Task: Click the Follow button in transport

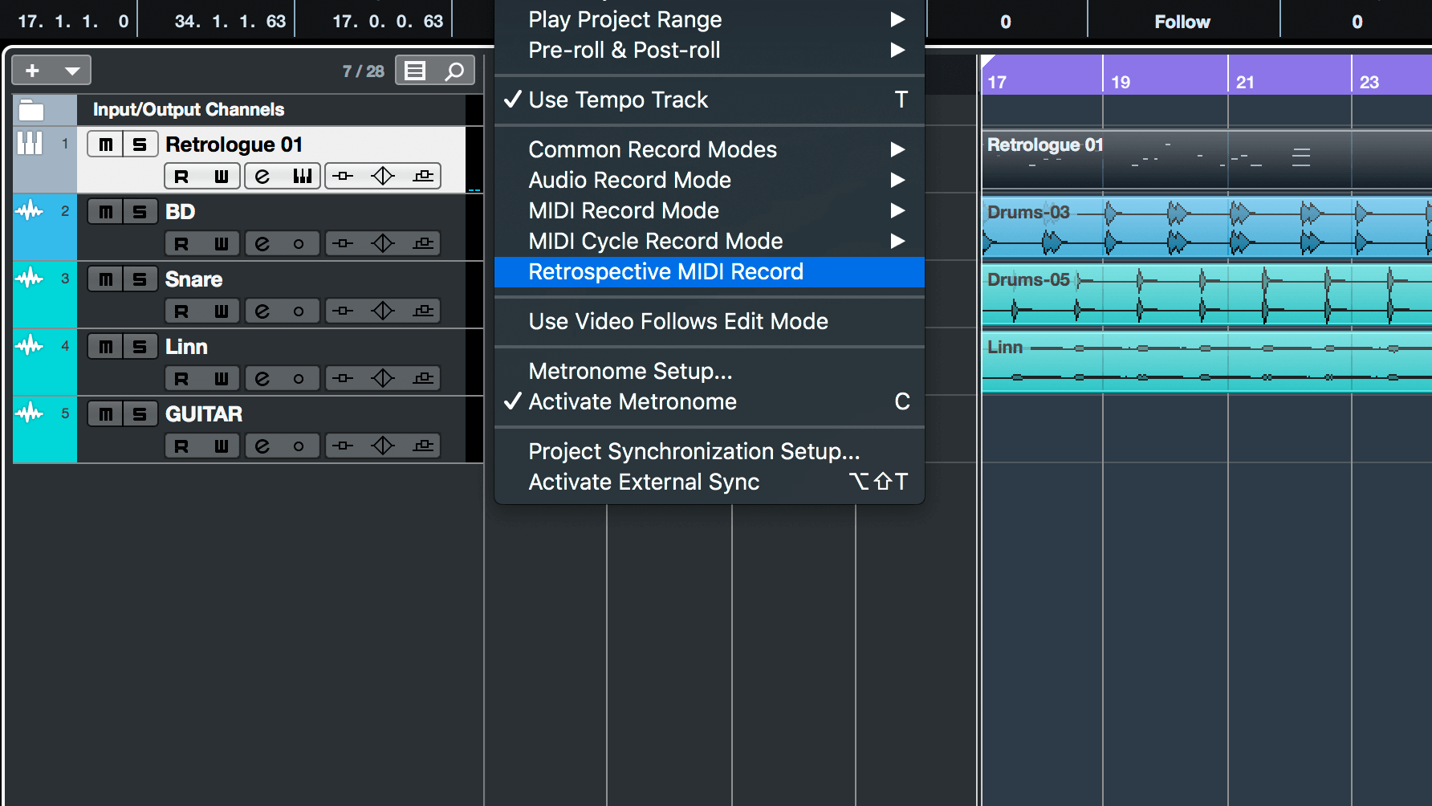Action: click(x=1182, y=22)
